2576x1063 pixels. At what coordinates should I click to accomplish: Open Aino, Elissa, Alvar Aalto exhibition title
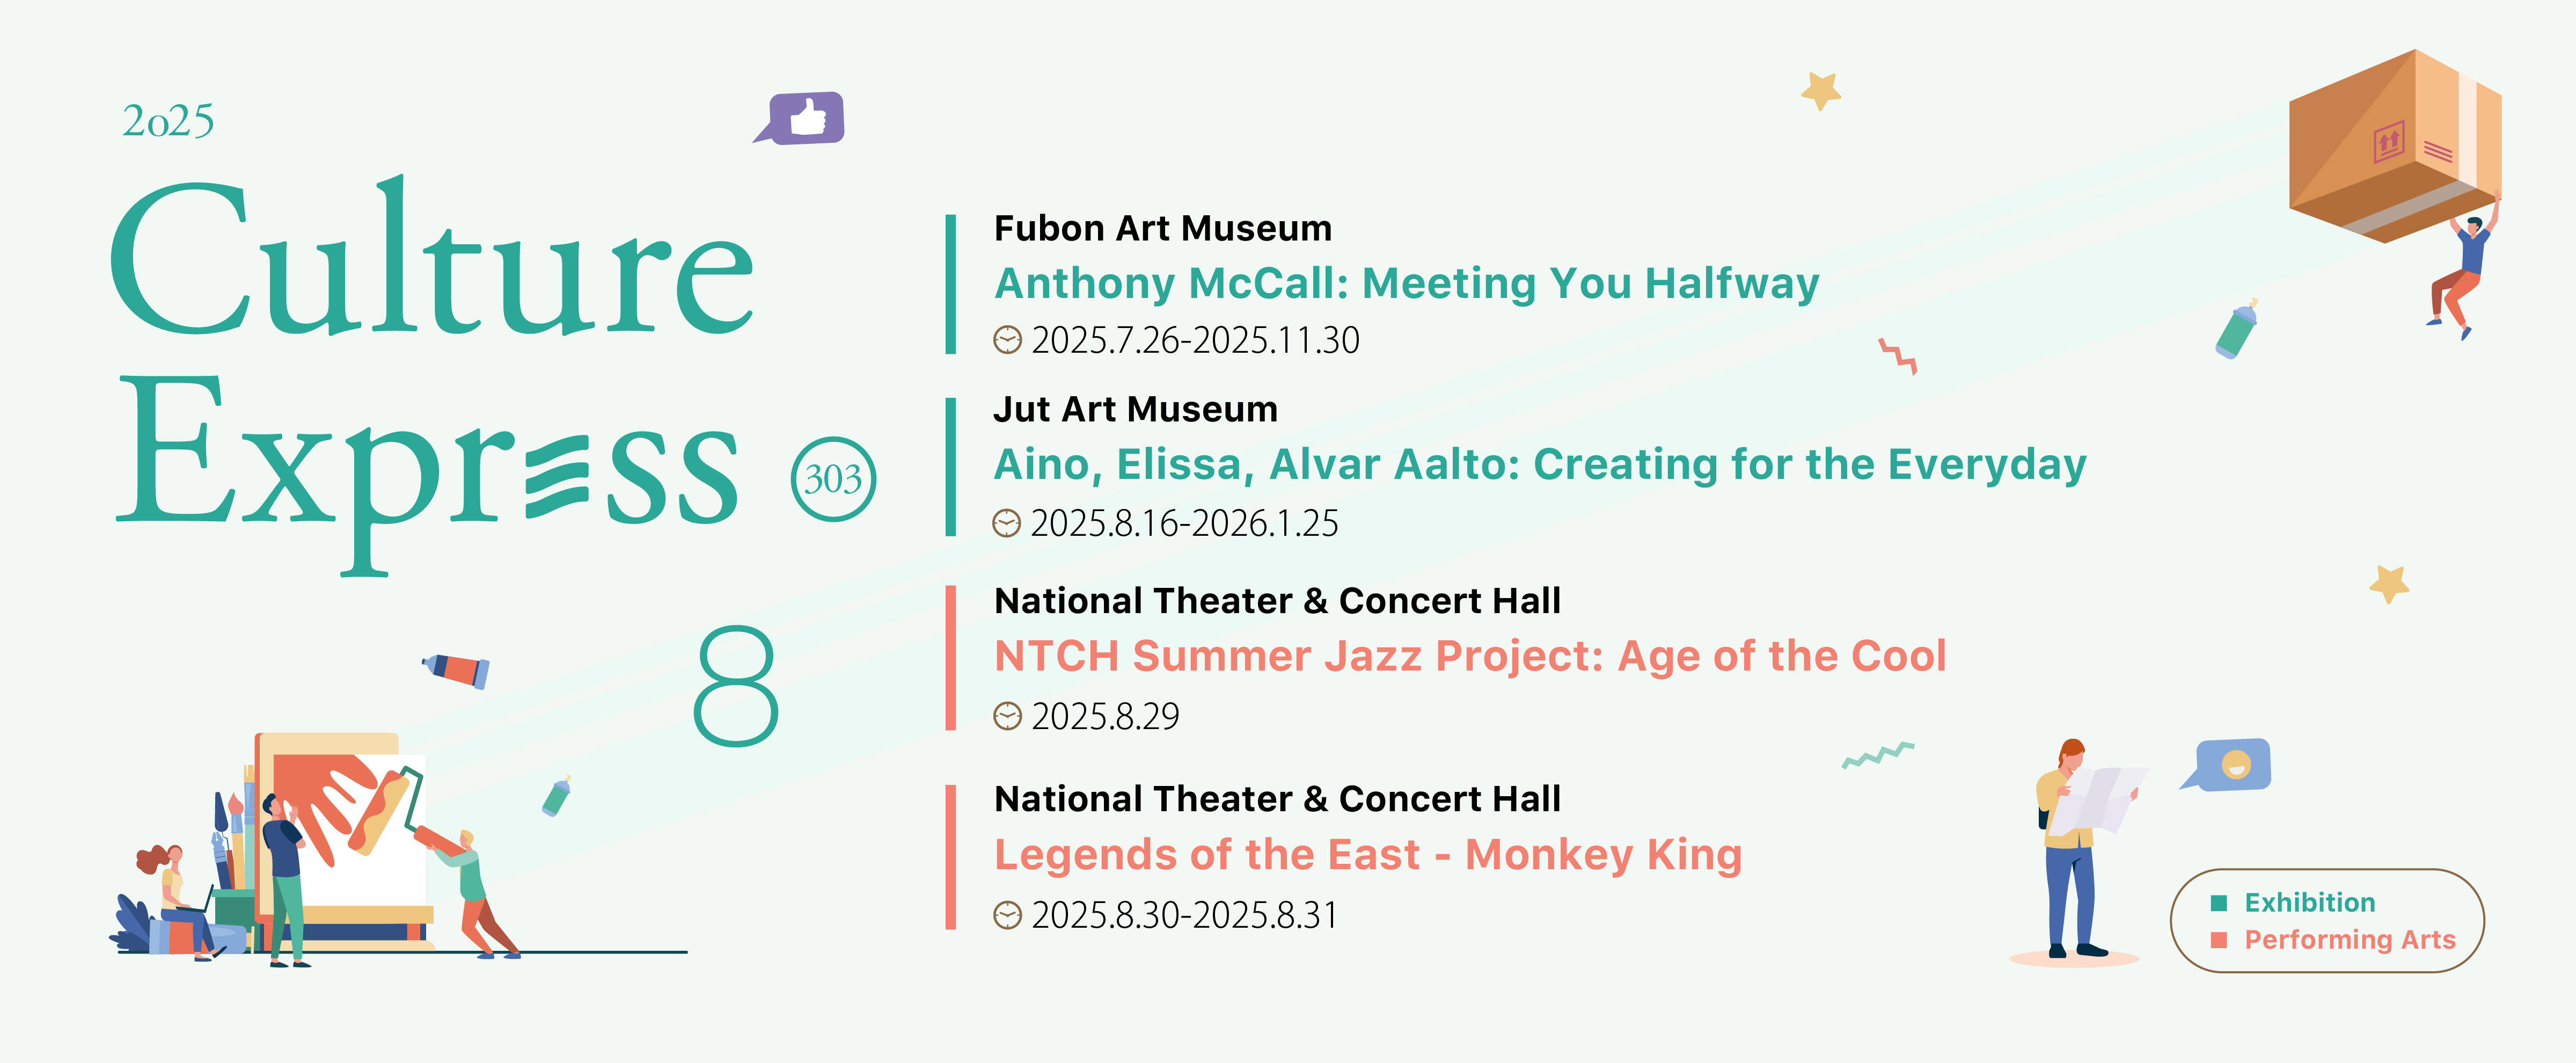(1540, 465)
